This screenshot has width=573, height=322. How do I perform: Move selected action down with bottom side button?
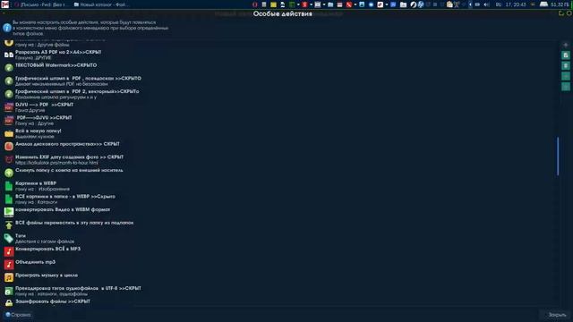pyautogui.click(x=565, y=87)
